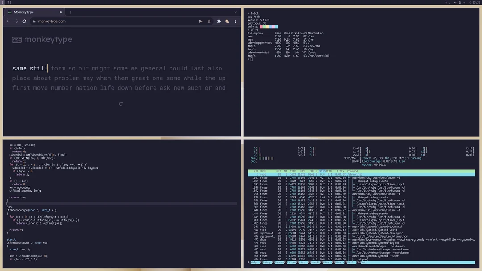
Task: Open the tab list dropdown chevron
Action: point(235,12)
